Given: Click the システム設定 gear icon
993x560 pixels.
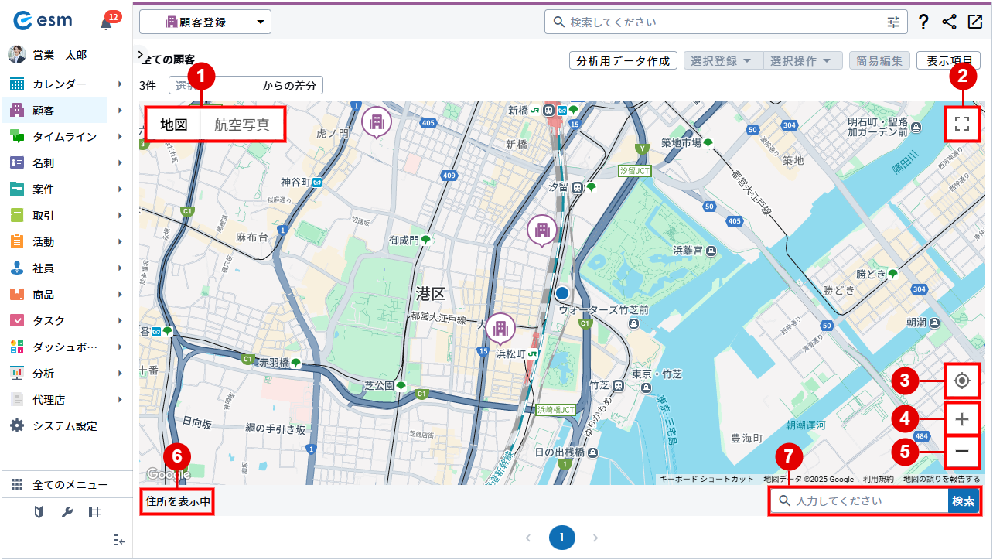Looking at the screenshot, I should click(17, 425).
